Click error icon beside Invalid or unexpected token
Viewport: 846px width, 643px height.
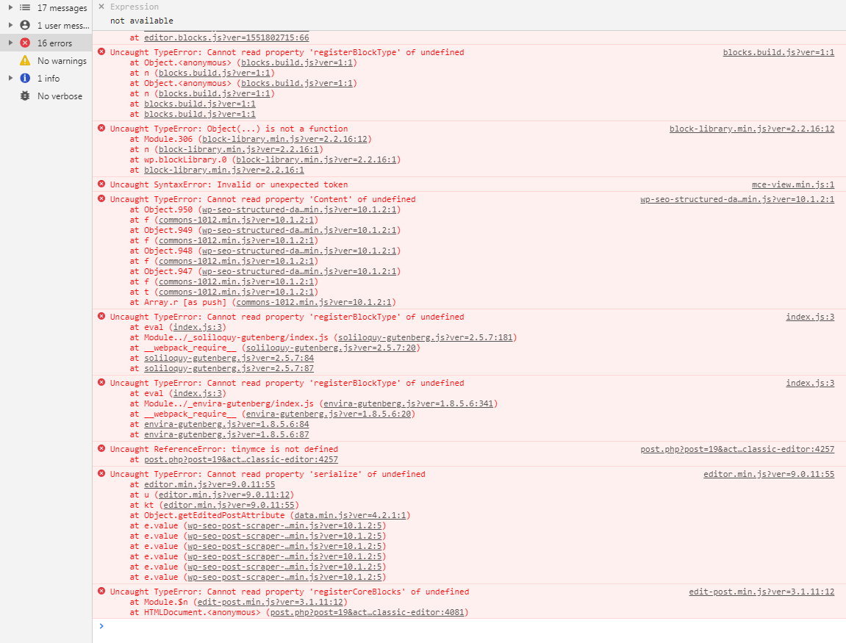[x=101, y=184]
